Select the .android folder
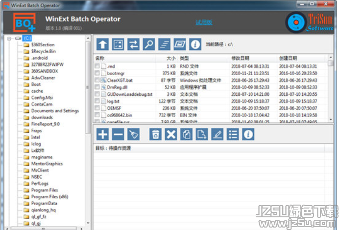Screen dimensions: 339x230 (x=39, y=58)
